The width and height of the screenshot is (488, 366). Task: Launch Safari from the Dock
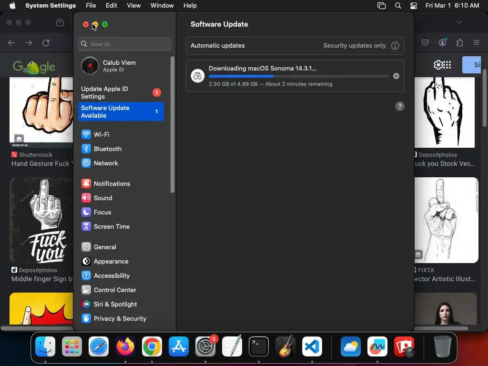[99, 346]
